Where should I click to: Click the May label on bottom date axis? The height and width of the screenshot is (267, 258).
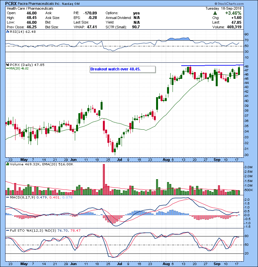24,264
